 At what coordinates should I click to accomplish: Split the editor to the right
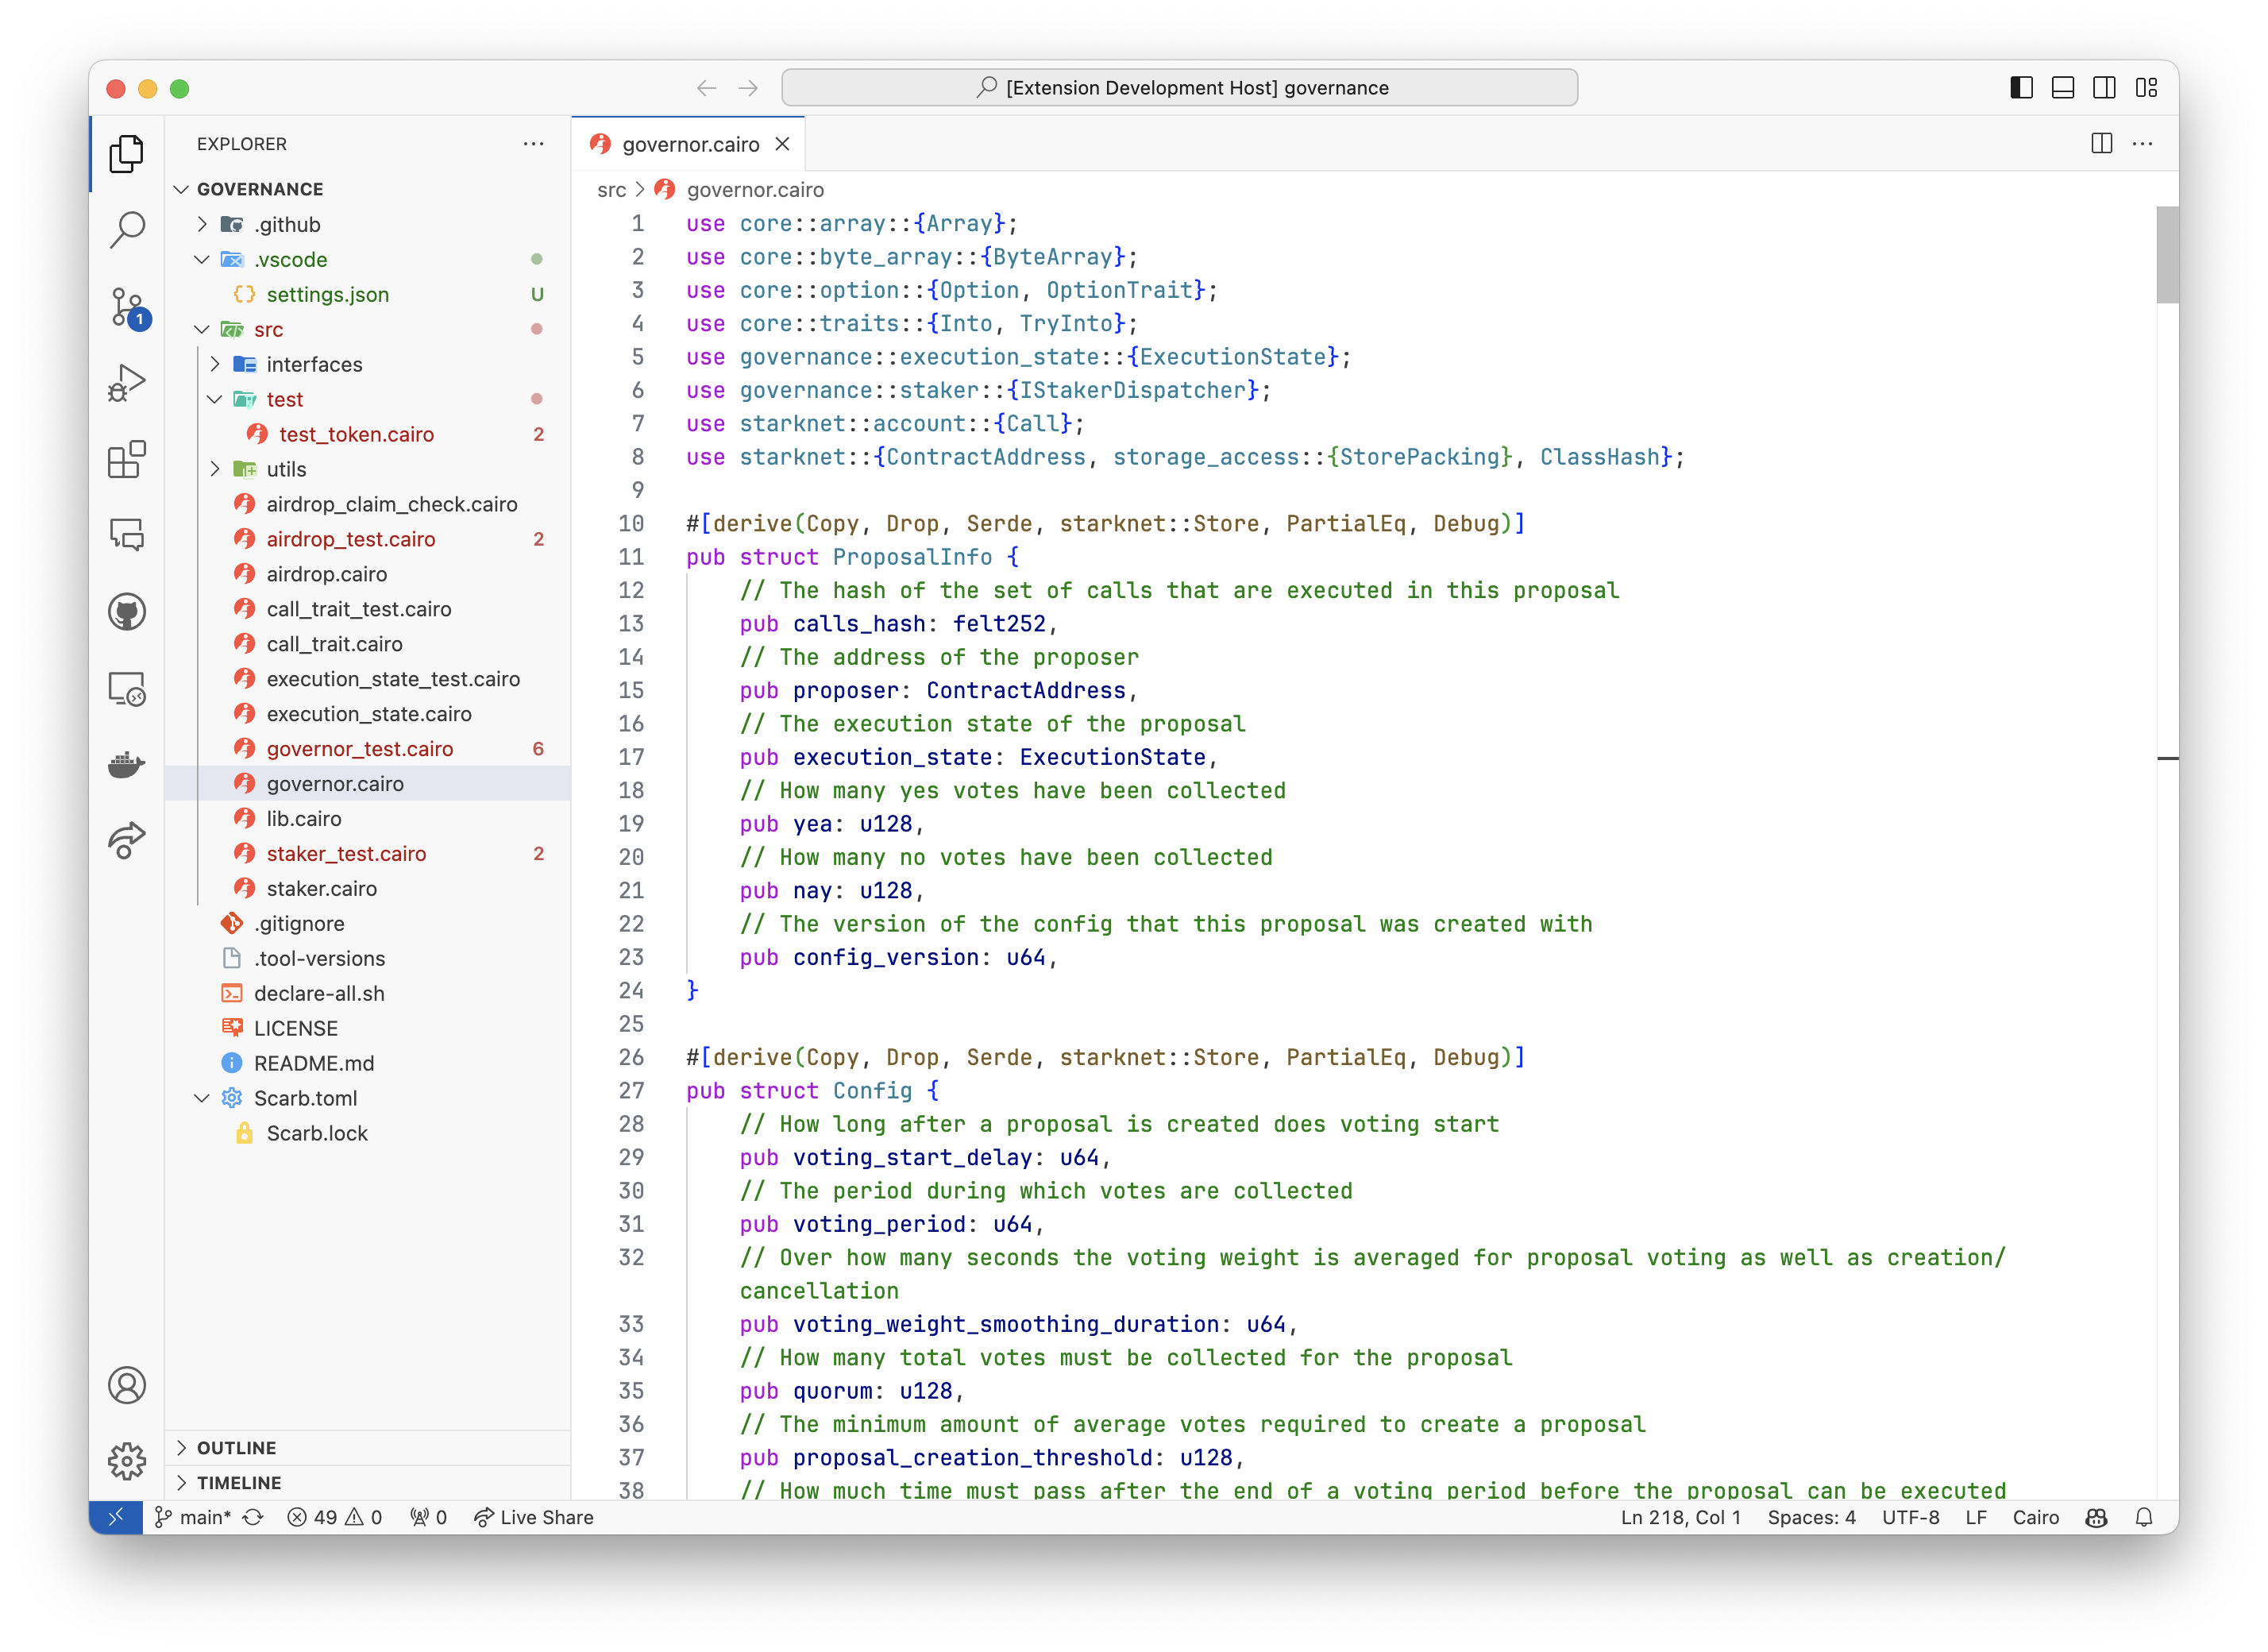point(2101,144)
